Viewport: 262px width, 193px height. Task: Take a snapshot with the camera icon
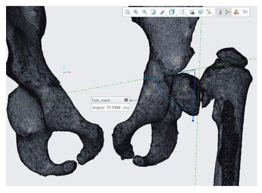[x=192, y=12]
